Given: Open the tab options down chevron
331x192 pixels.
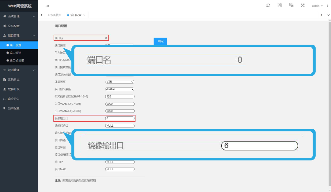Looking at the screenshot, I should coord(328,15).
